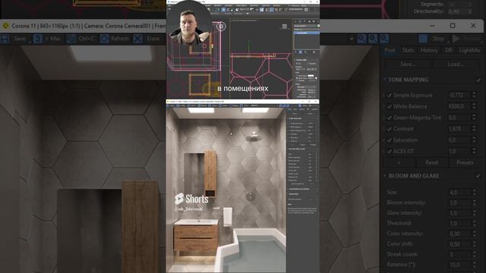Click the Contrast 1,678 value field
Screen dimensions: 486x273
tap(459, 129)
